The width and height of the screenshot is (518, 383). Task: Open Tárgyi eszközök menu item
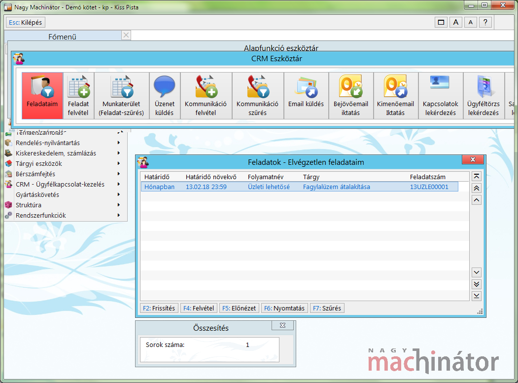[x=66, y=163]
